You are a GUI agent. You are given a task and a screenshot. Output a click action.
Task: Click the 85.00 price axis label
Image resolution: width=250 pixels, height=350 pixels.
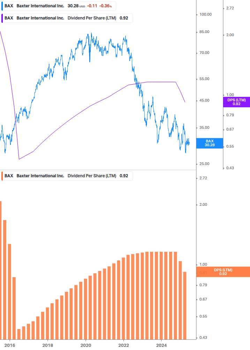tap(204, 32)
